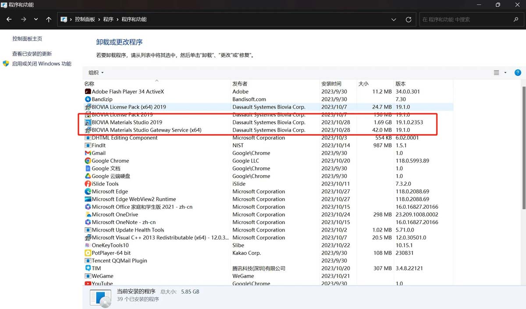526x309 pixels.
Task: Click the Google Chrome icon
Action: click(x=88, y=161)
